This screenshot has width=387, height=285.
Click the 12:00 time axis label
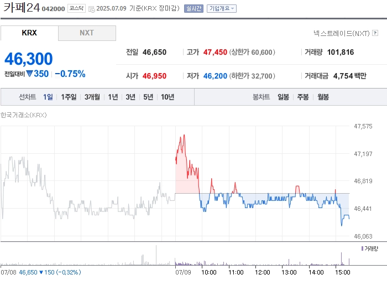coord(263,272)
